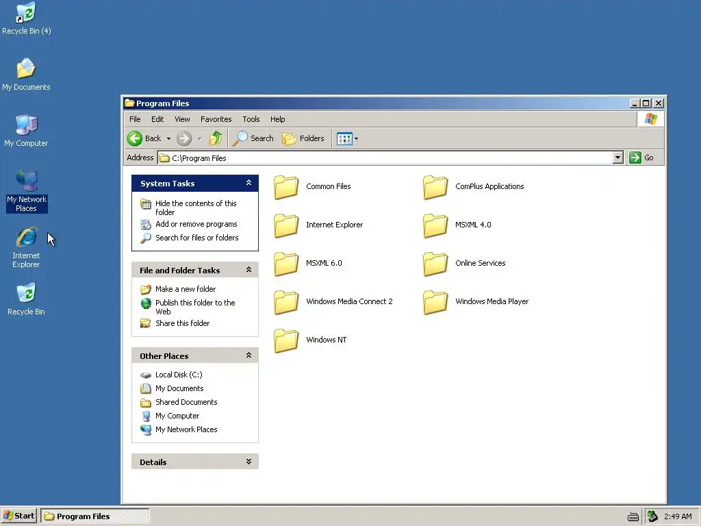This screenshot has height=526, width=701.
Task: Open My Documents link in Other Places
Action: (x=179, y=388)
